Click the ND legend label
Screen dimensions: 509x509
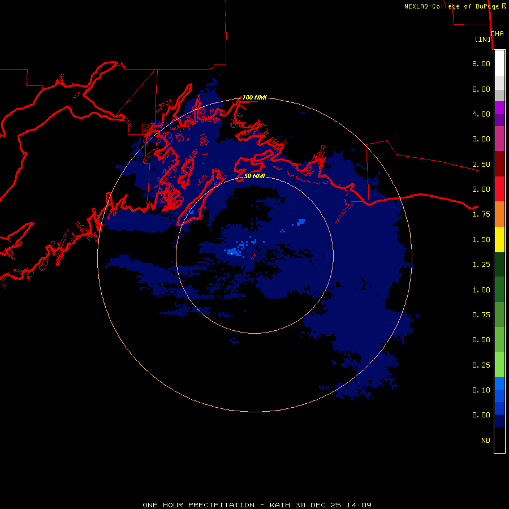point(486,441)
